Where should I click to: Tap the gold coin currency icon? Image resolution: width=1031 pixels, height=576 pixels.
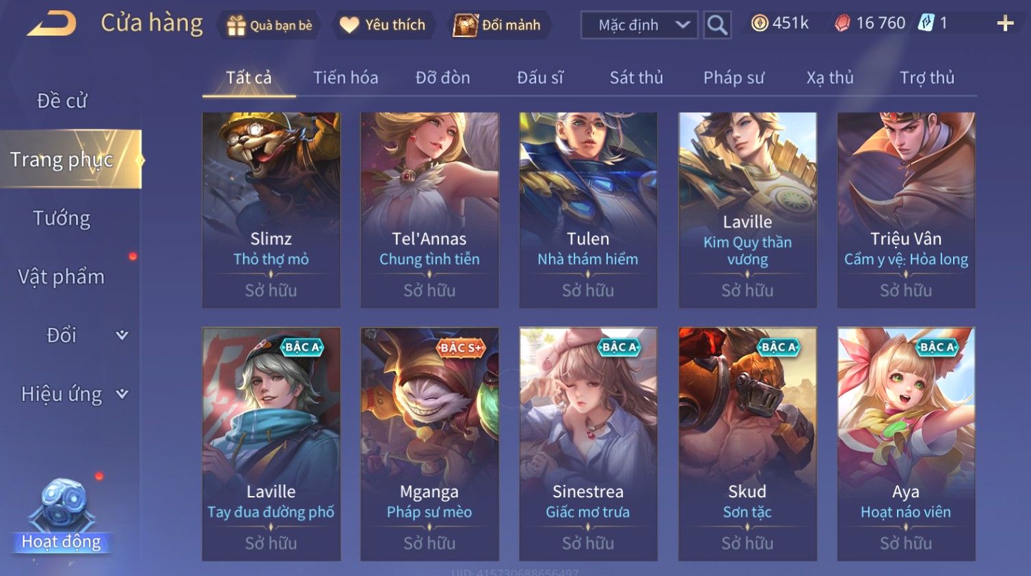coord(759,23)
